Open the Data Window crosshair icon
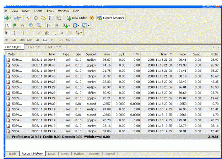 pos(36,18)
